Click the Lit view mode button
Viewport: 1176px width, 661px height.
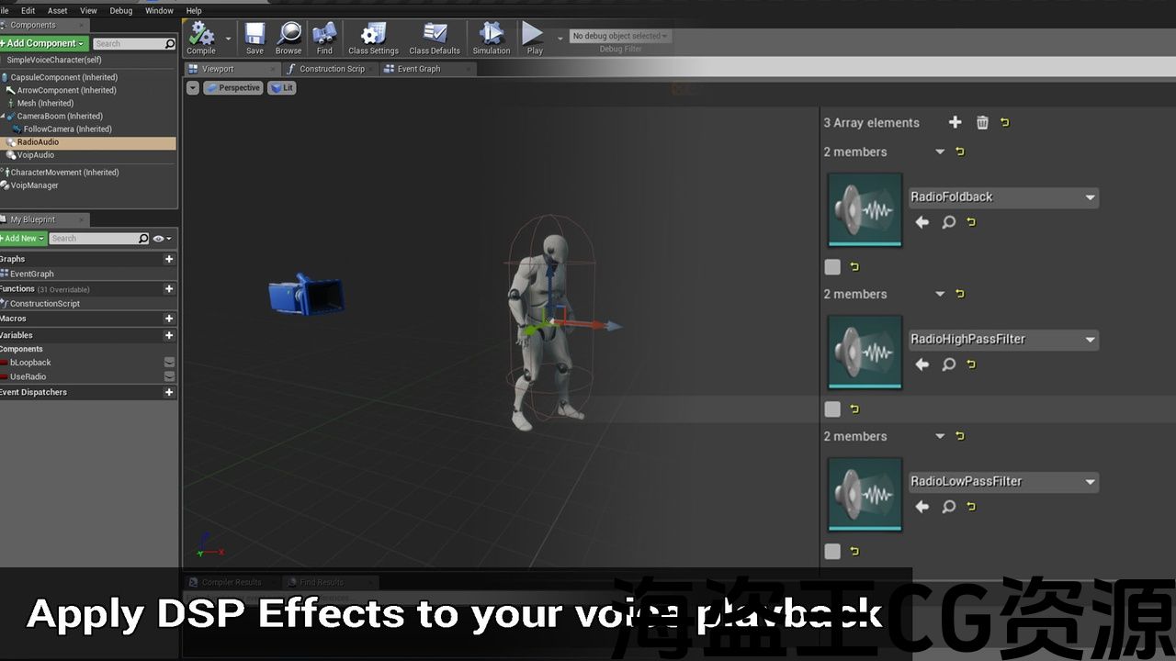(282, 88)
